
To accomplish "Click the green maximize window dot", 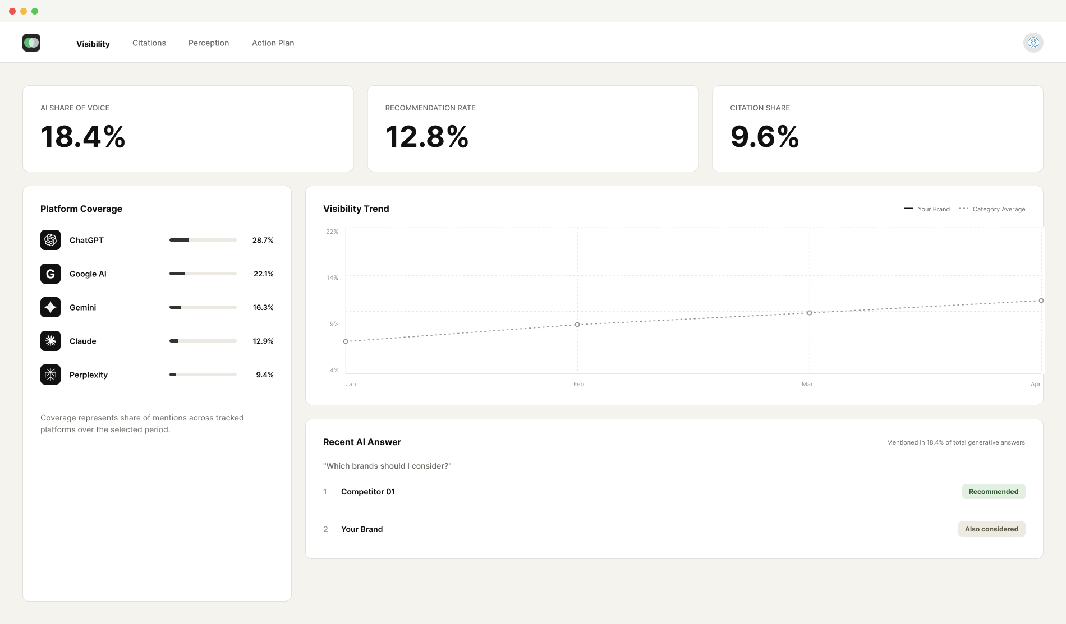I will click(x=35, y=11).
